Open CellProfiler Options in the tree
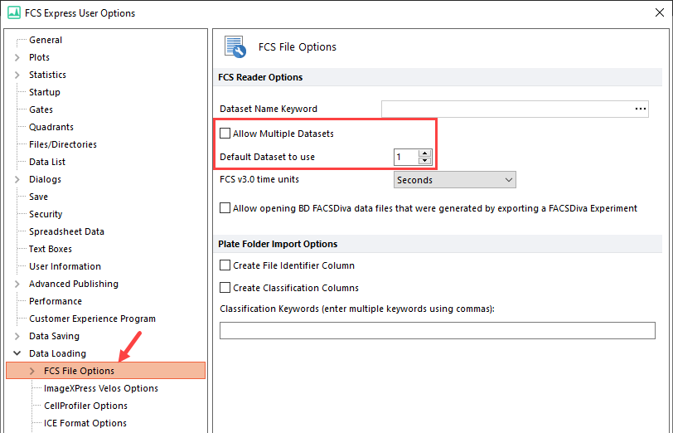Screen dimensions: 673x433 tap(85, 406)
